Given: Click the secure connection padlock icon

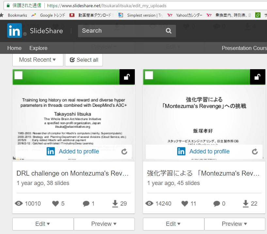Looking at the screenshot, I should tap(8, 6).
